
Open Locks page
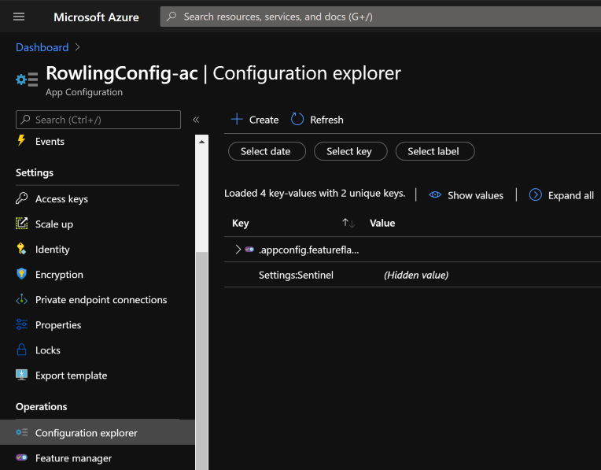pos(47,350)
